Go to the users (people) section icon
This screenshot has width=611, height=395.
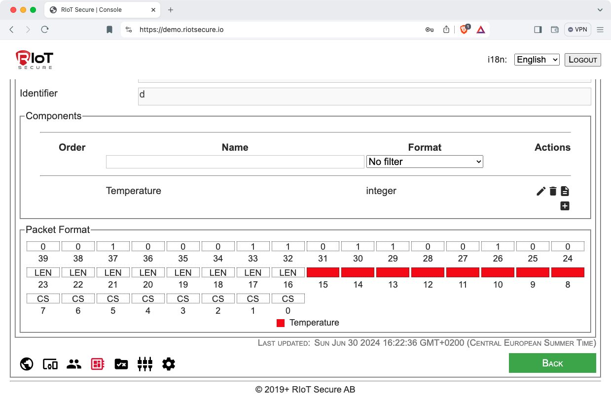pyautogui.click(x=74, y=364)
